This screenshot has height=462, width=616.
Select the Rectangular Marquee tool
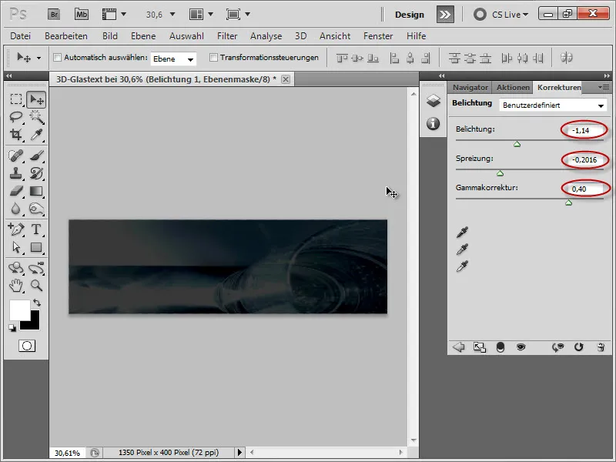[x=16, y=99]
